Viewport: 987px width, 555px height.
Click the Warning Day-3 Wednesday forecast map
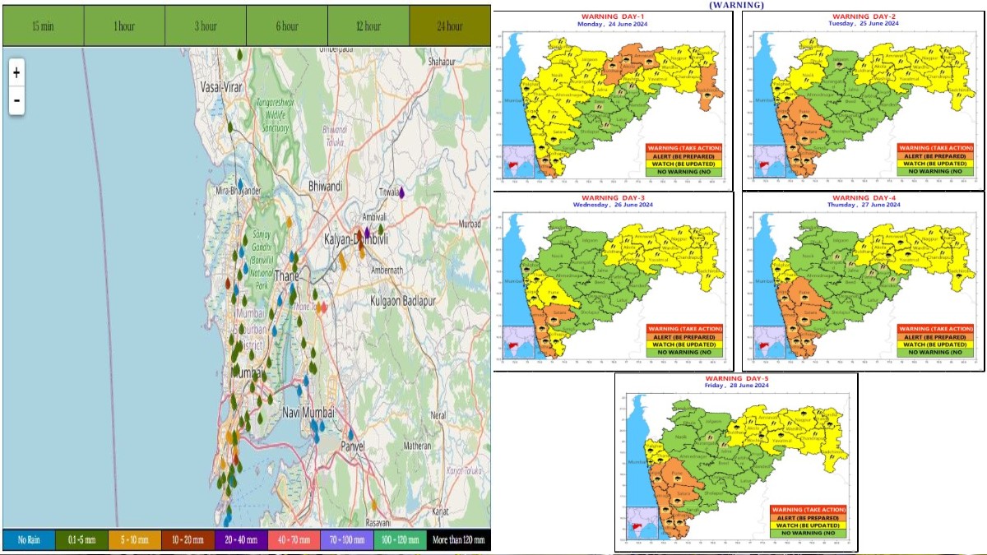click(x=613, y=280)
